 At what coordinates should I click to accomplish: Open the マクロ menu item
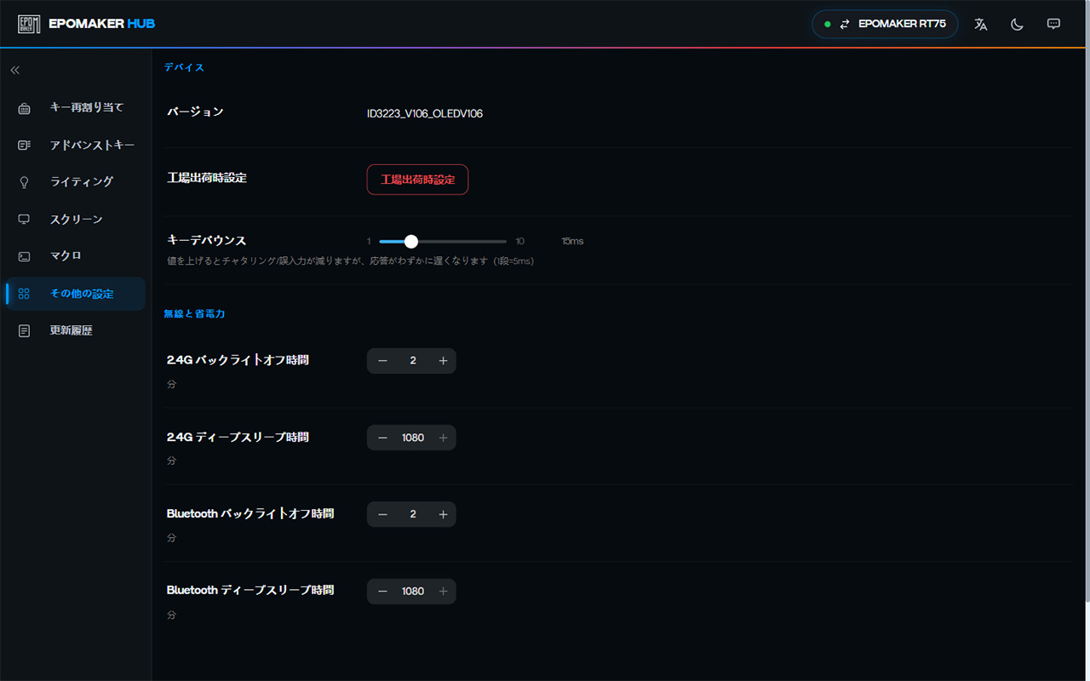pyautogui.click(x=76, y=256)
